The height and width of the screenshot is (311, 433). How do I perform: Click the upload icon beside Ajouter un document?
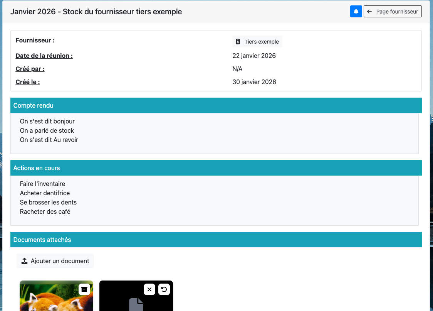(24, 261)
